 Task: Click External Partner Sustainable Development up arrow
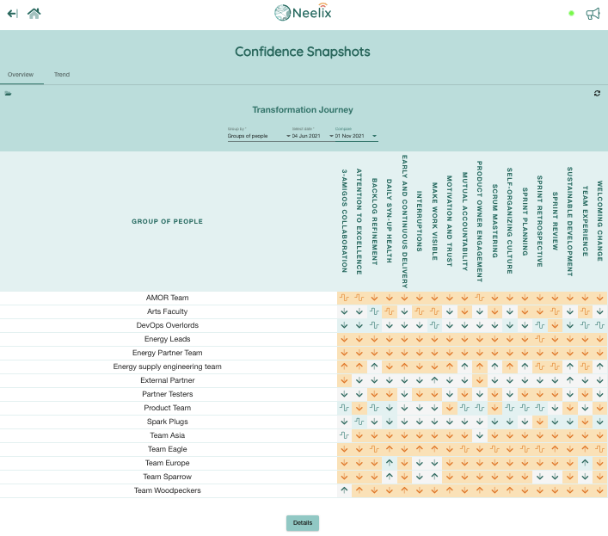570,380
